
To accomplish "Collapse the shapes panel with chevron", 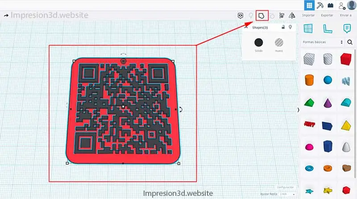I will tap(298, 110).
